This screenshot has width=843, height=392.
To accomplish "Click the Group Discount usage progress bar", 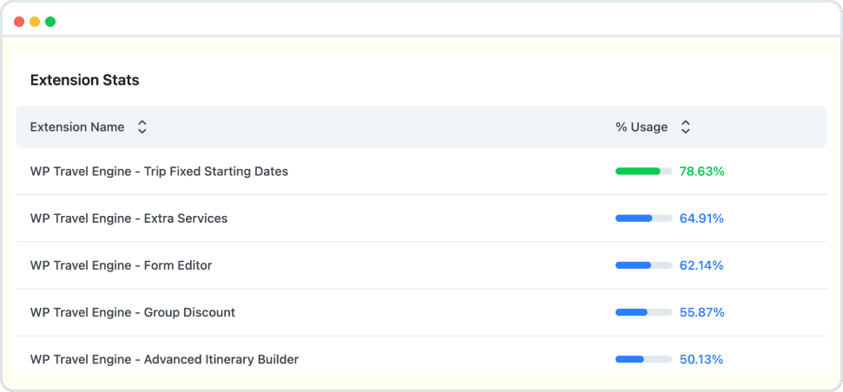I will [x=643, y=312].
